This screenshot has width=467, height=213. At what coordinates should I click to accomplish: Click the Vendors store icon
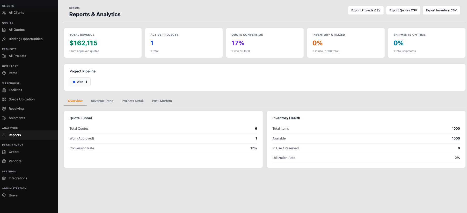[x=4, y=161]
